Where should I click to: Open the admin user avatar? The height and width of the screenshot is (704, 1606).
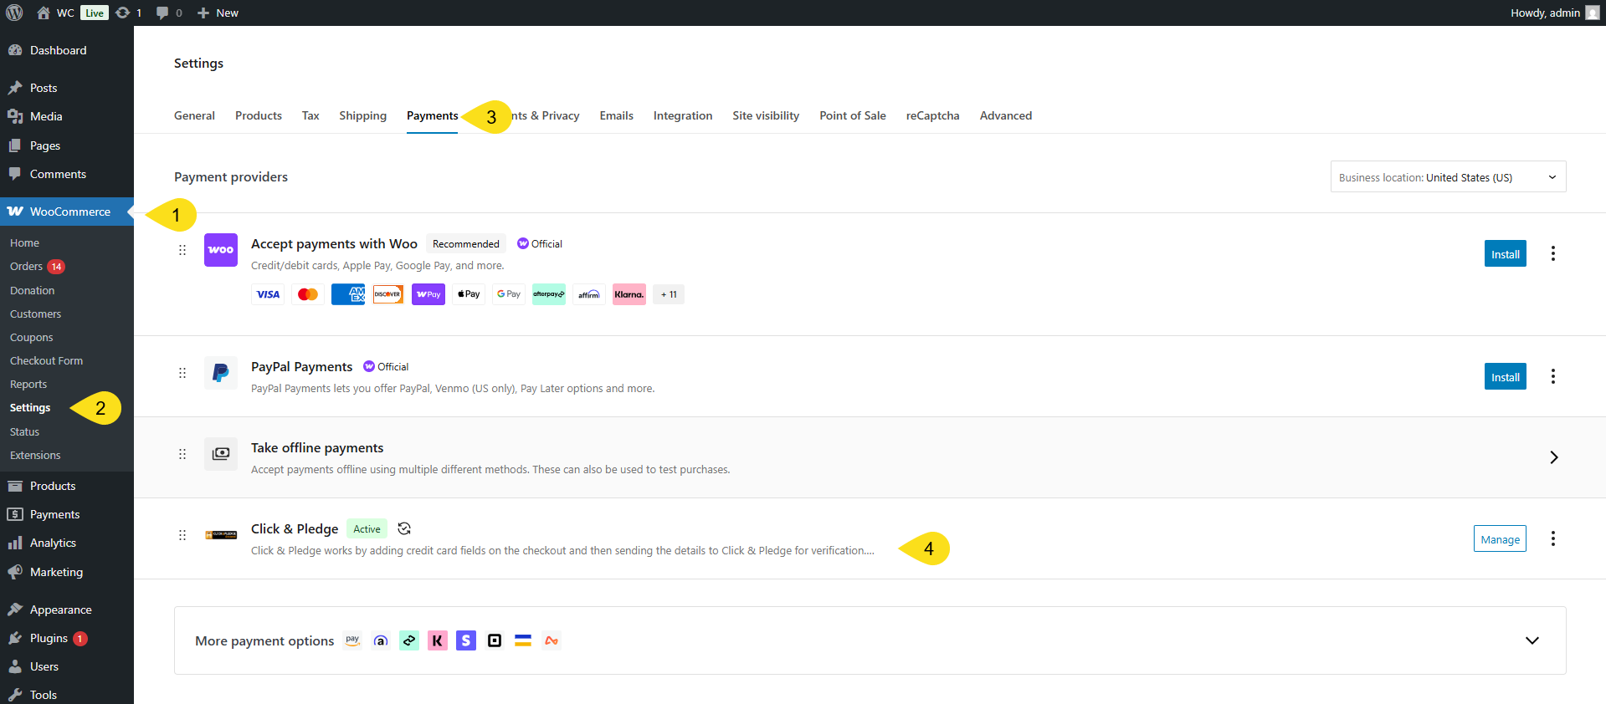[x=1592, y=13]
